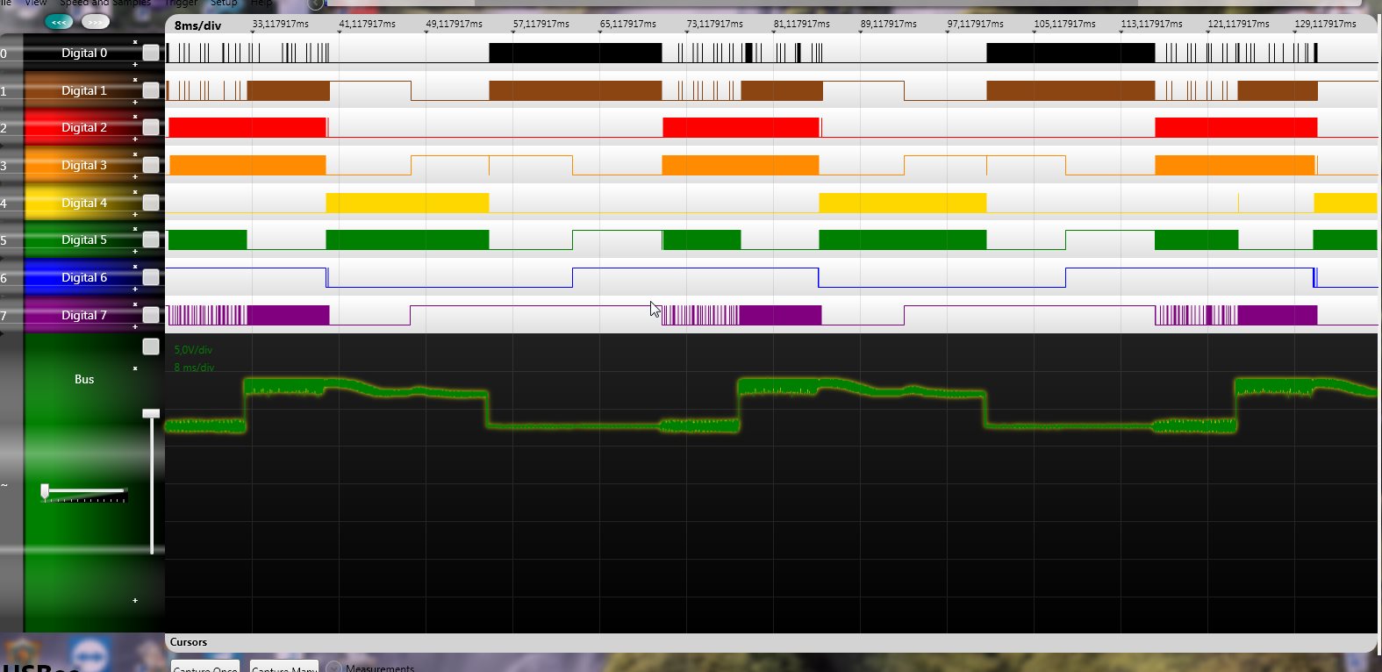Remove Digital 4 channel using its x icon
Image resolution: width=1382 pixels, height=672 pixels.
135,192
